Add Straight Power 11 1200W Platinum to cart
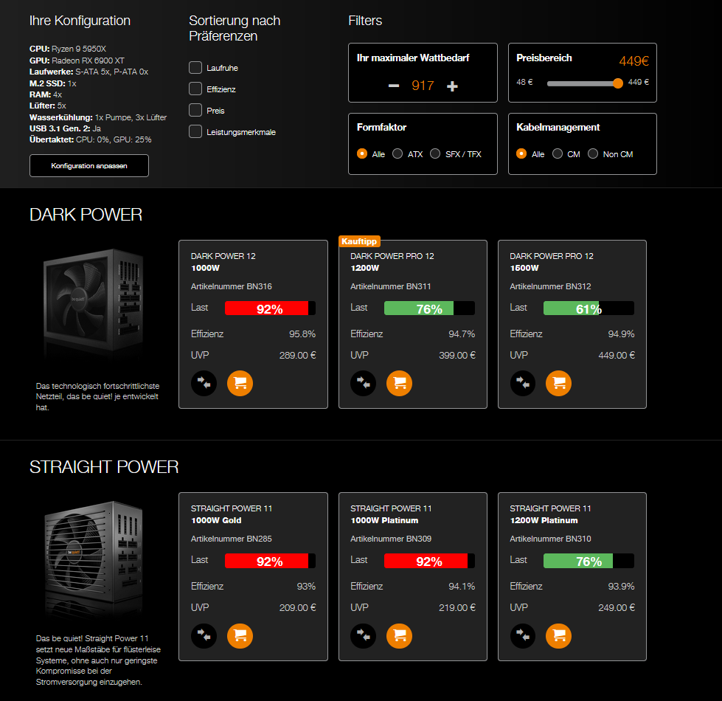Viewport: 722px width, 701px height. tap(558, 635)
